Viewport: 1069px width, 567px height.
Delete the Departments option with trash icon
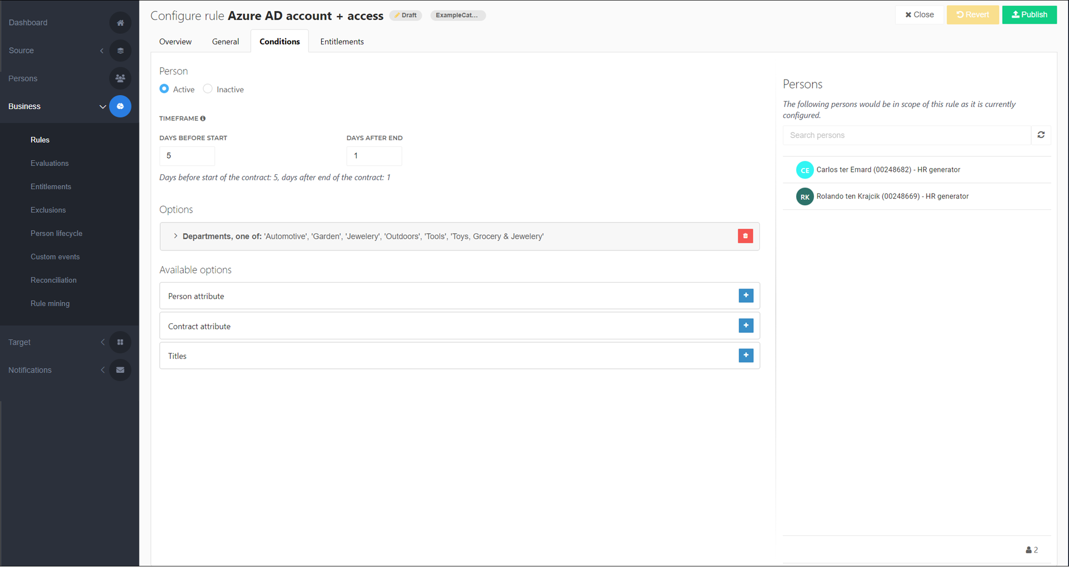[745, 236]
